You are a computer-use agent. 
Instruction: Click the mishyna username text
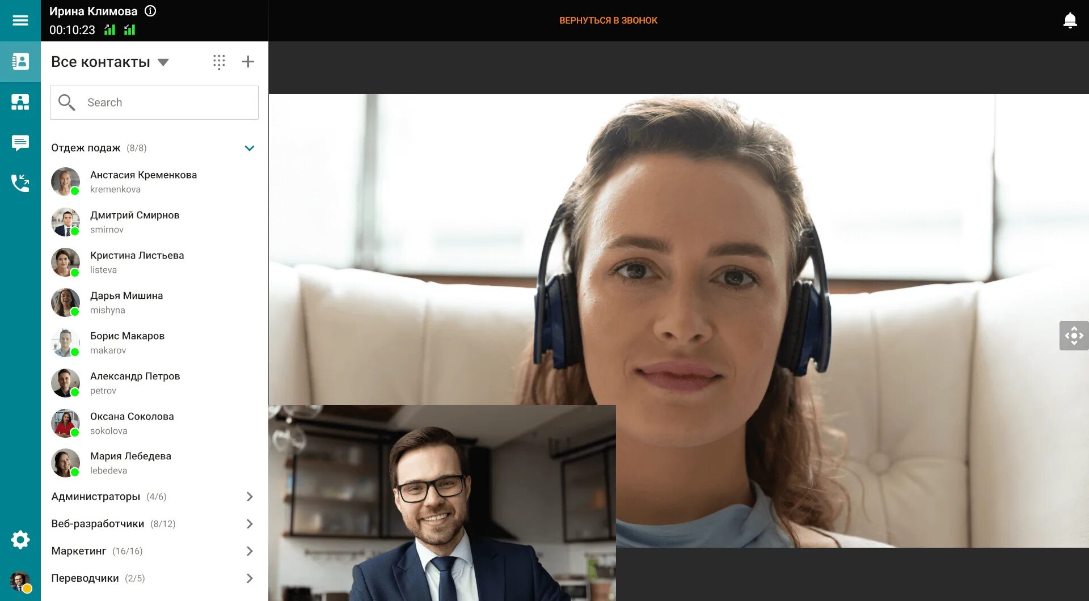coord(107,310)
